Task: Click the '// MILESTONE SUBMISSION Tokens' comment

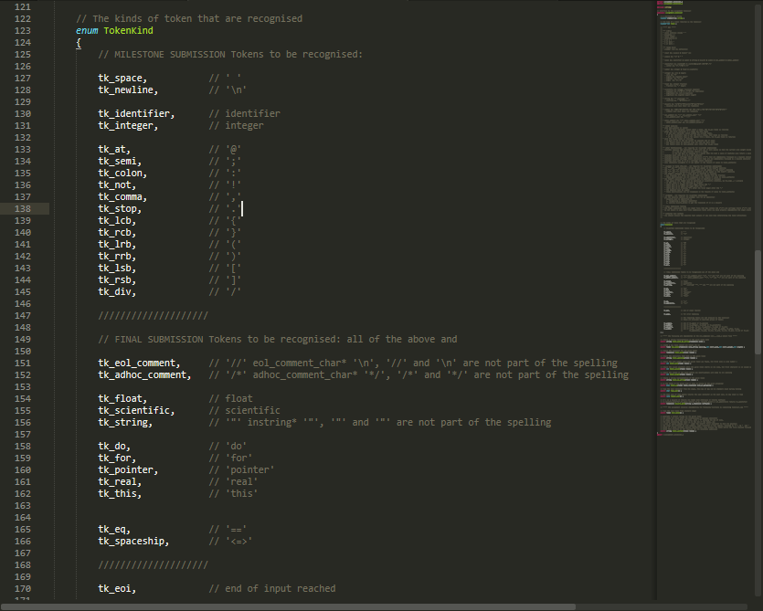Action: tap(230, 55)
